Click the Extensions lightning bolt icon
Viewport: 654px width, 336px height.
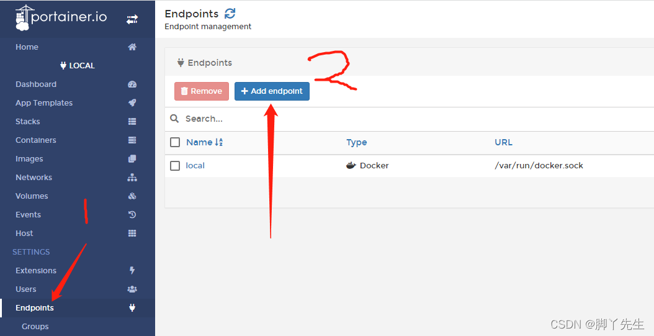pyautogui.click(x=132, y=271)
